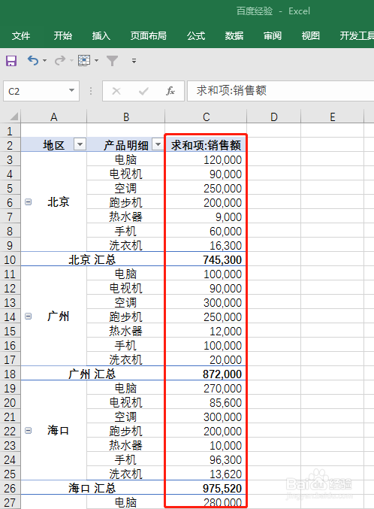The image size is (374, 509).
Task: Click the Undo arrow icon
Action: (x=33, y=60)
